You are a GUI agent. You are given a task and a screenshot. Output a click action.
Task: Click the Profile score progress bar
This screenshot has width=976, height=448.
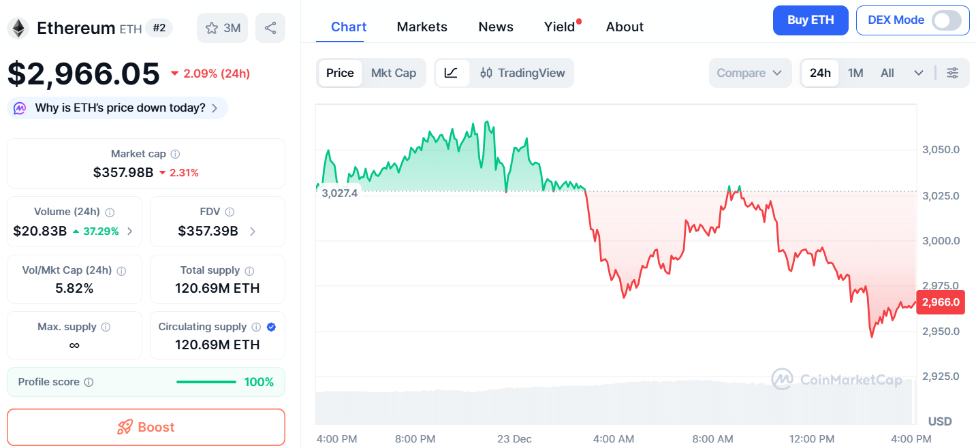[206, 382]
